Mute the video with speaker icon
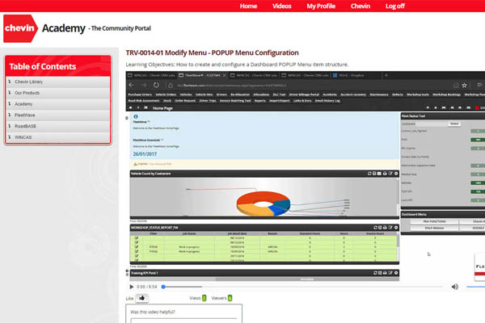Image resolution: width=485 pixels, height=323 pixels. coord(454,287)
